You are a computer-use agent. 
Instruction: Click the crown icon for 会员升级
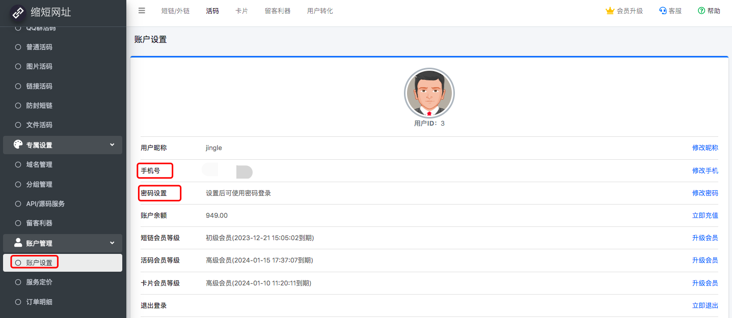tap(610, 11)
